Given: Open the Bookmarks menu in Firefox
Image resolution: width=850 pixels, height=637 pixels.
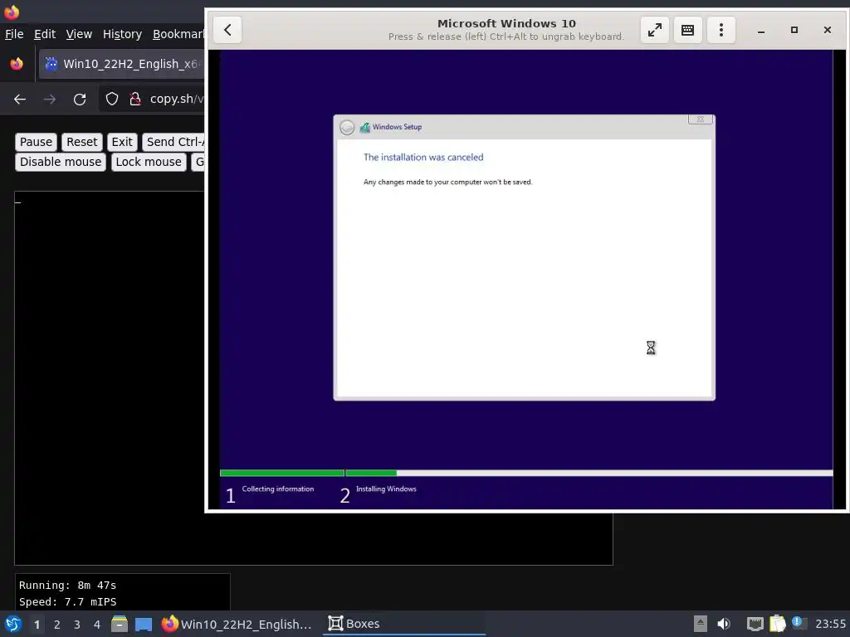Looking at the screenshot, I should pyautogui.click(x=178, y=34).
